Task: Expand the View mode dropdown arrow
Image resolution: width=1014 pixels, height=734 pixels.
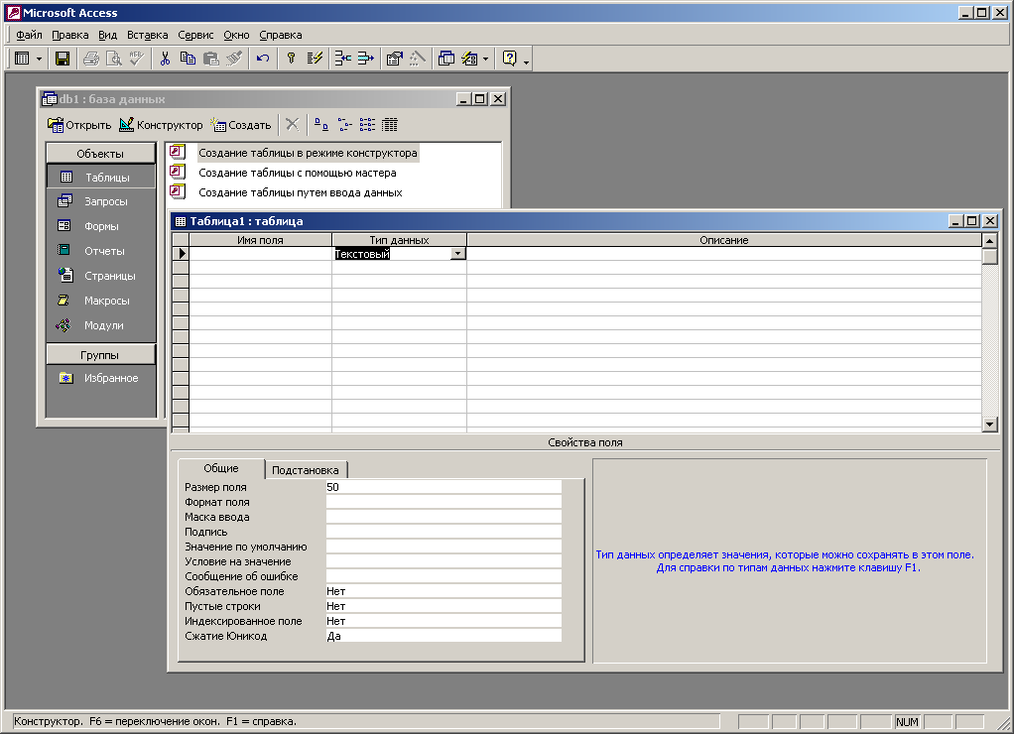Action: pyautogui.click(x=39, y=59)
